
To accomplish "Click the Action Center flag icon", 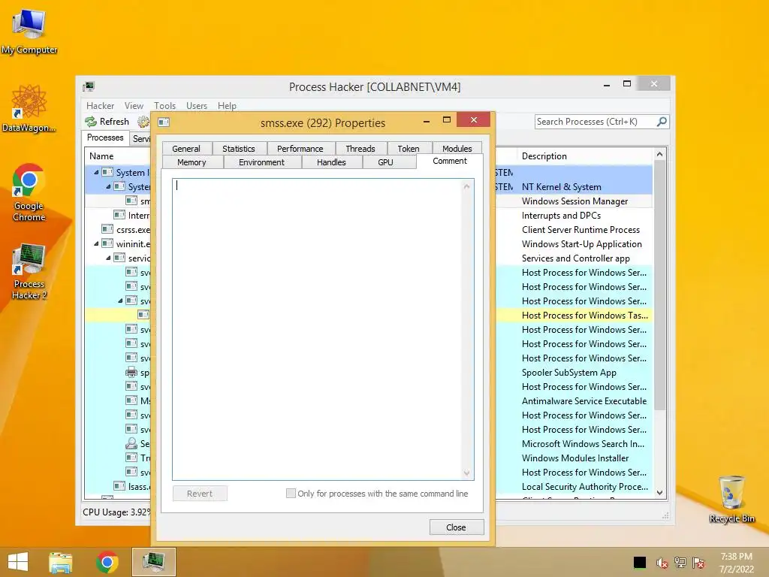I will pos(698,563).
